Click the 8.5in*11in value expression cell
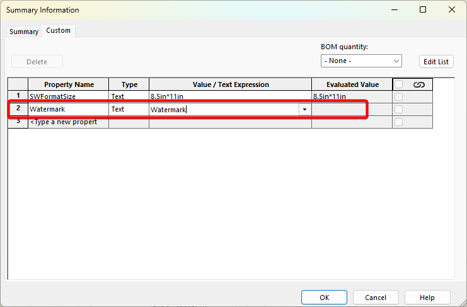 [x=230, y=96]
